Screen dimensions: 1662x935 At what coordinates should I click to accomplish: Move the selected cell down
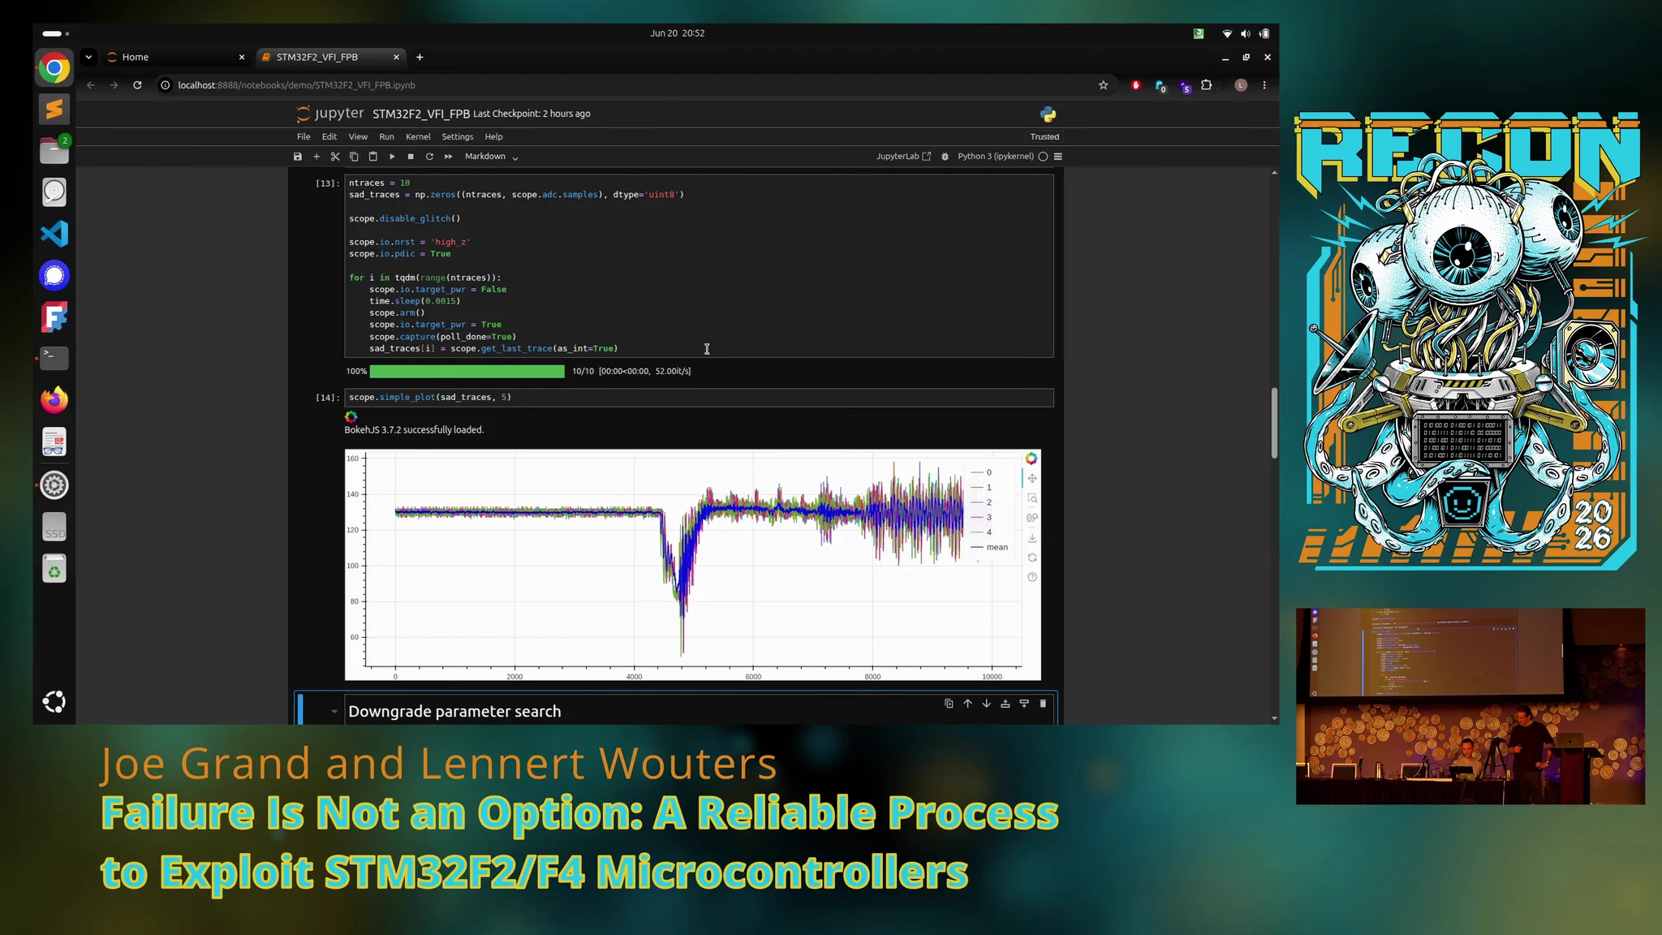click(986, 704)
